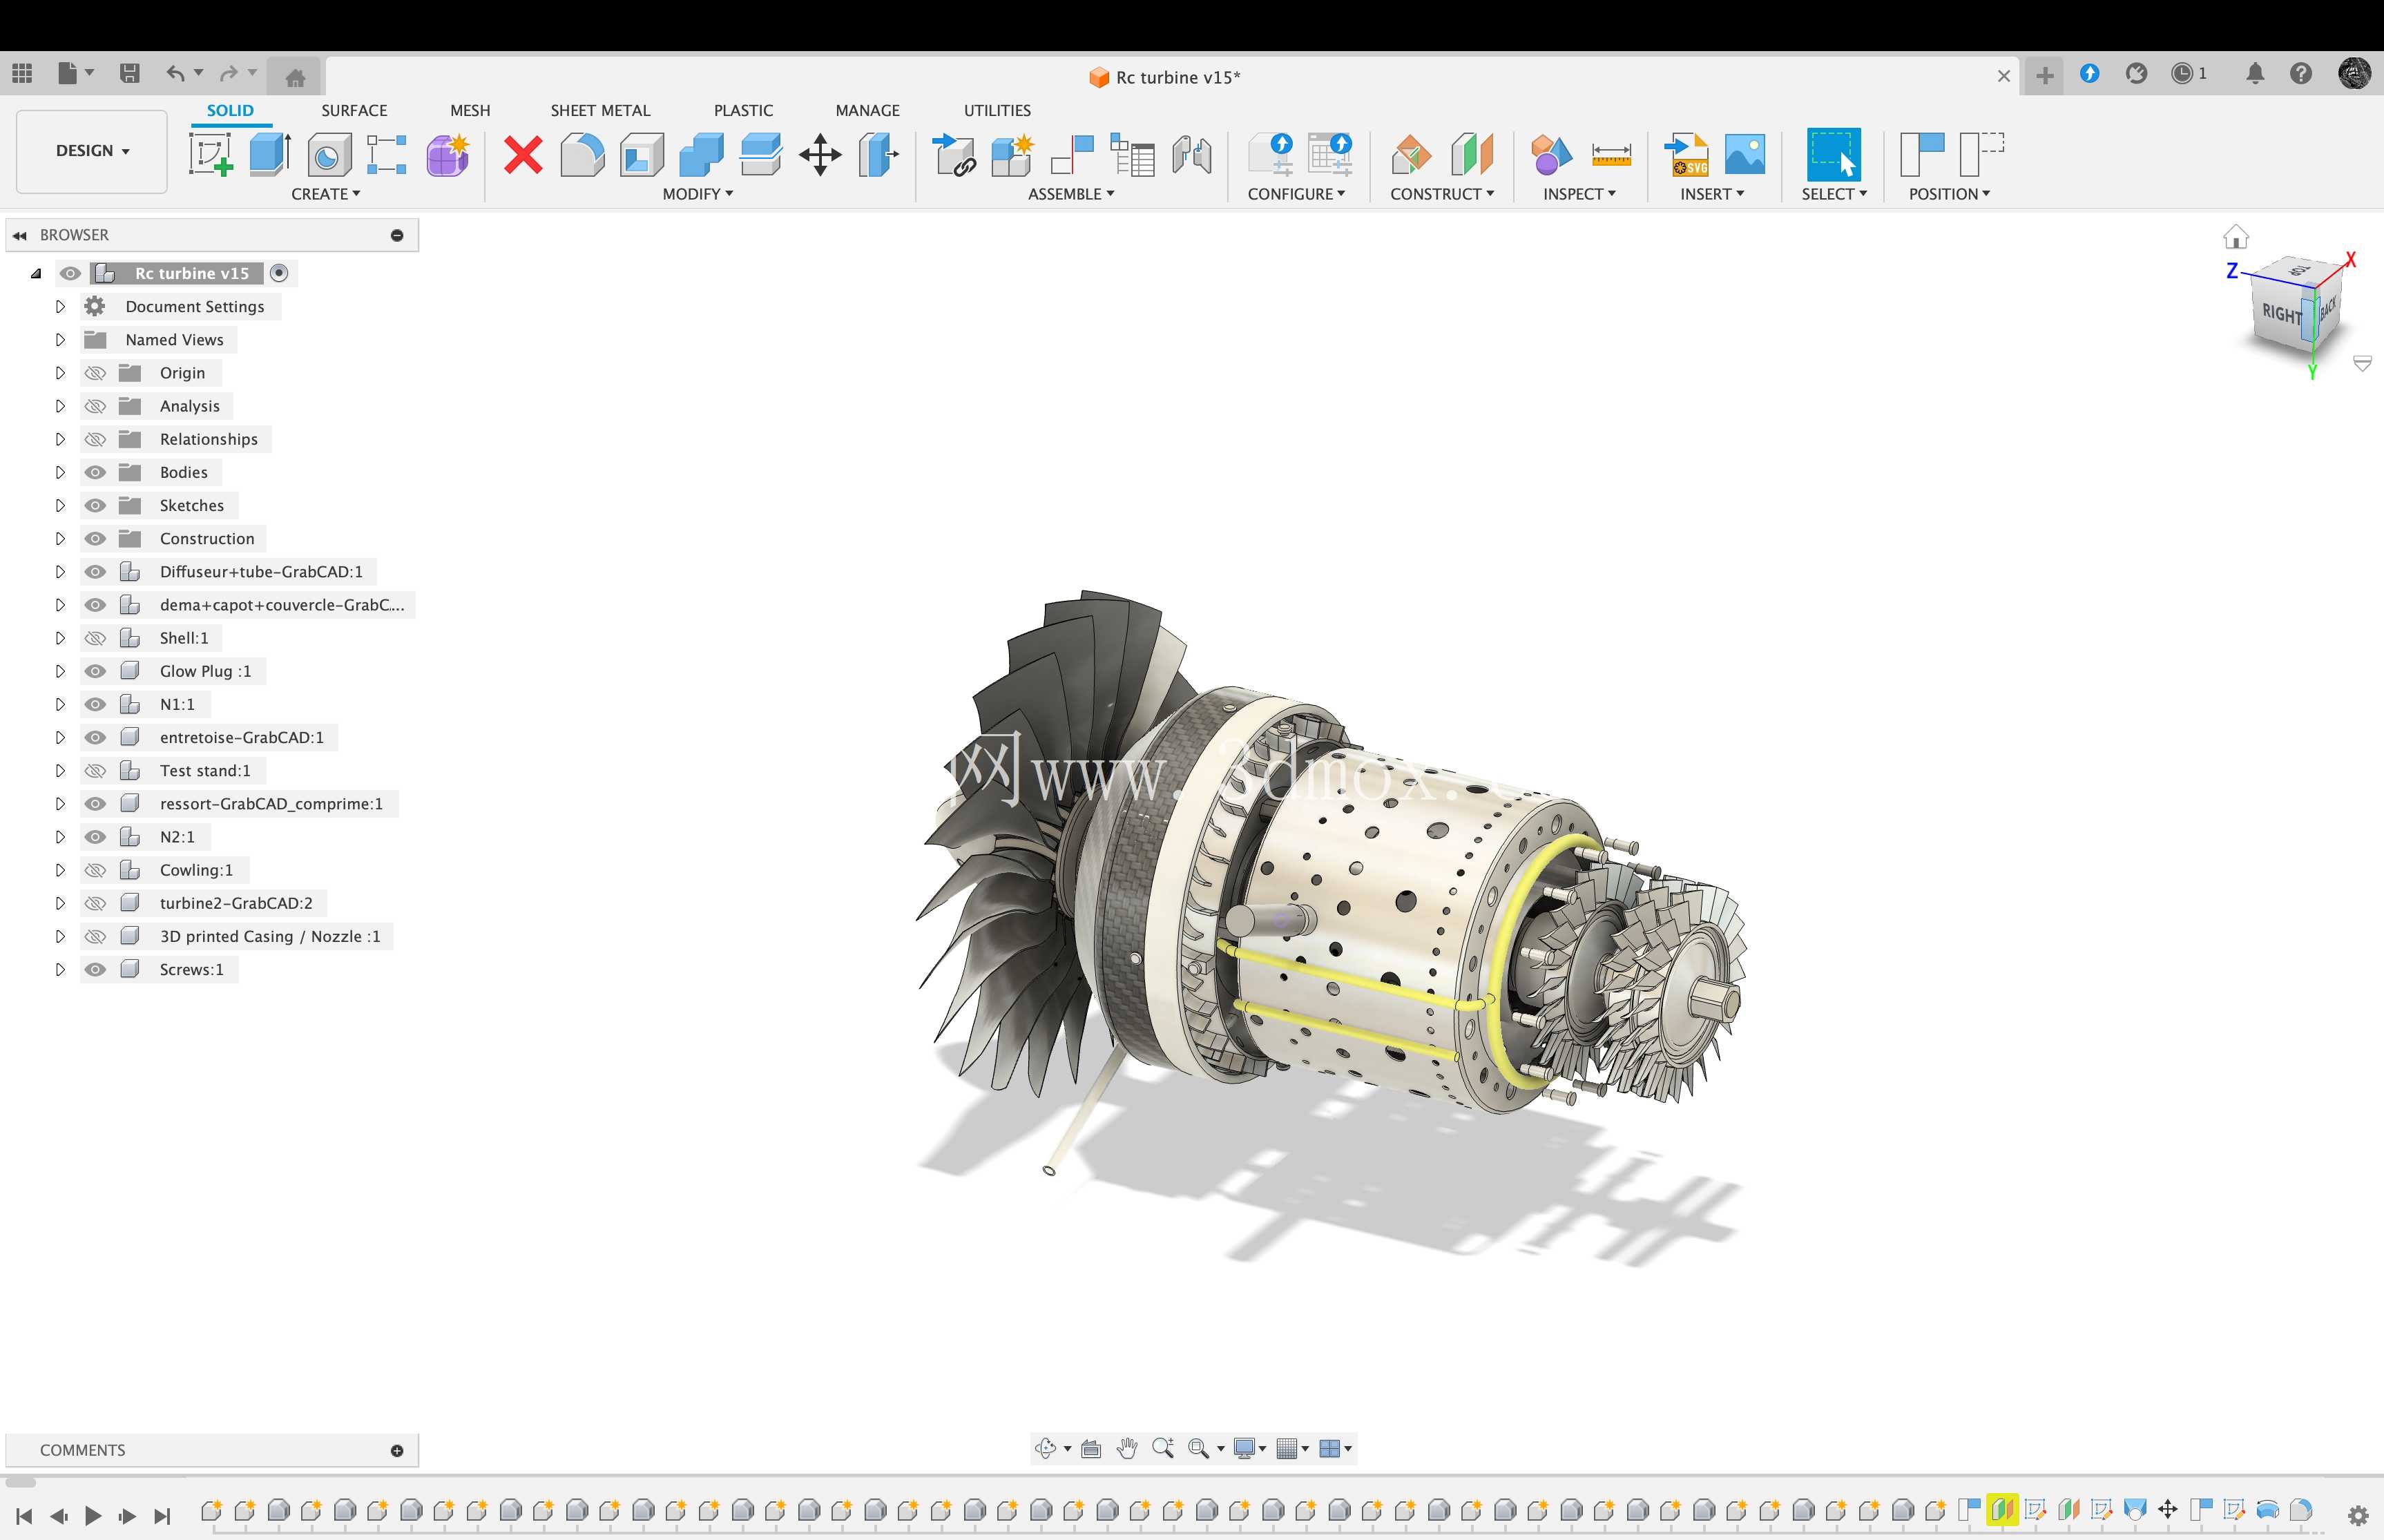Screen dimensions: 2384x1540
Task: Click the red Delete icon
Action: click(523, 155)
